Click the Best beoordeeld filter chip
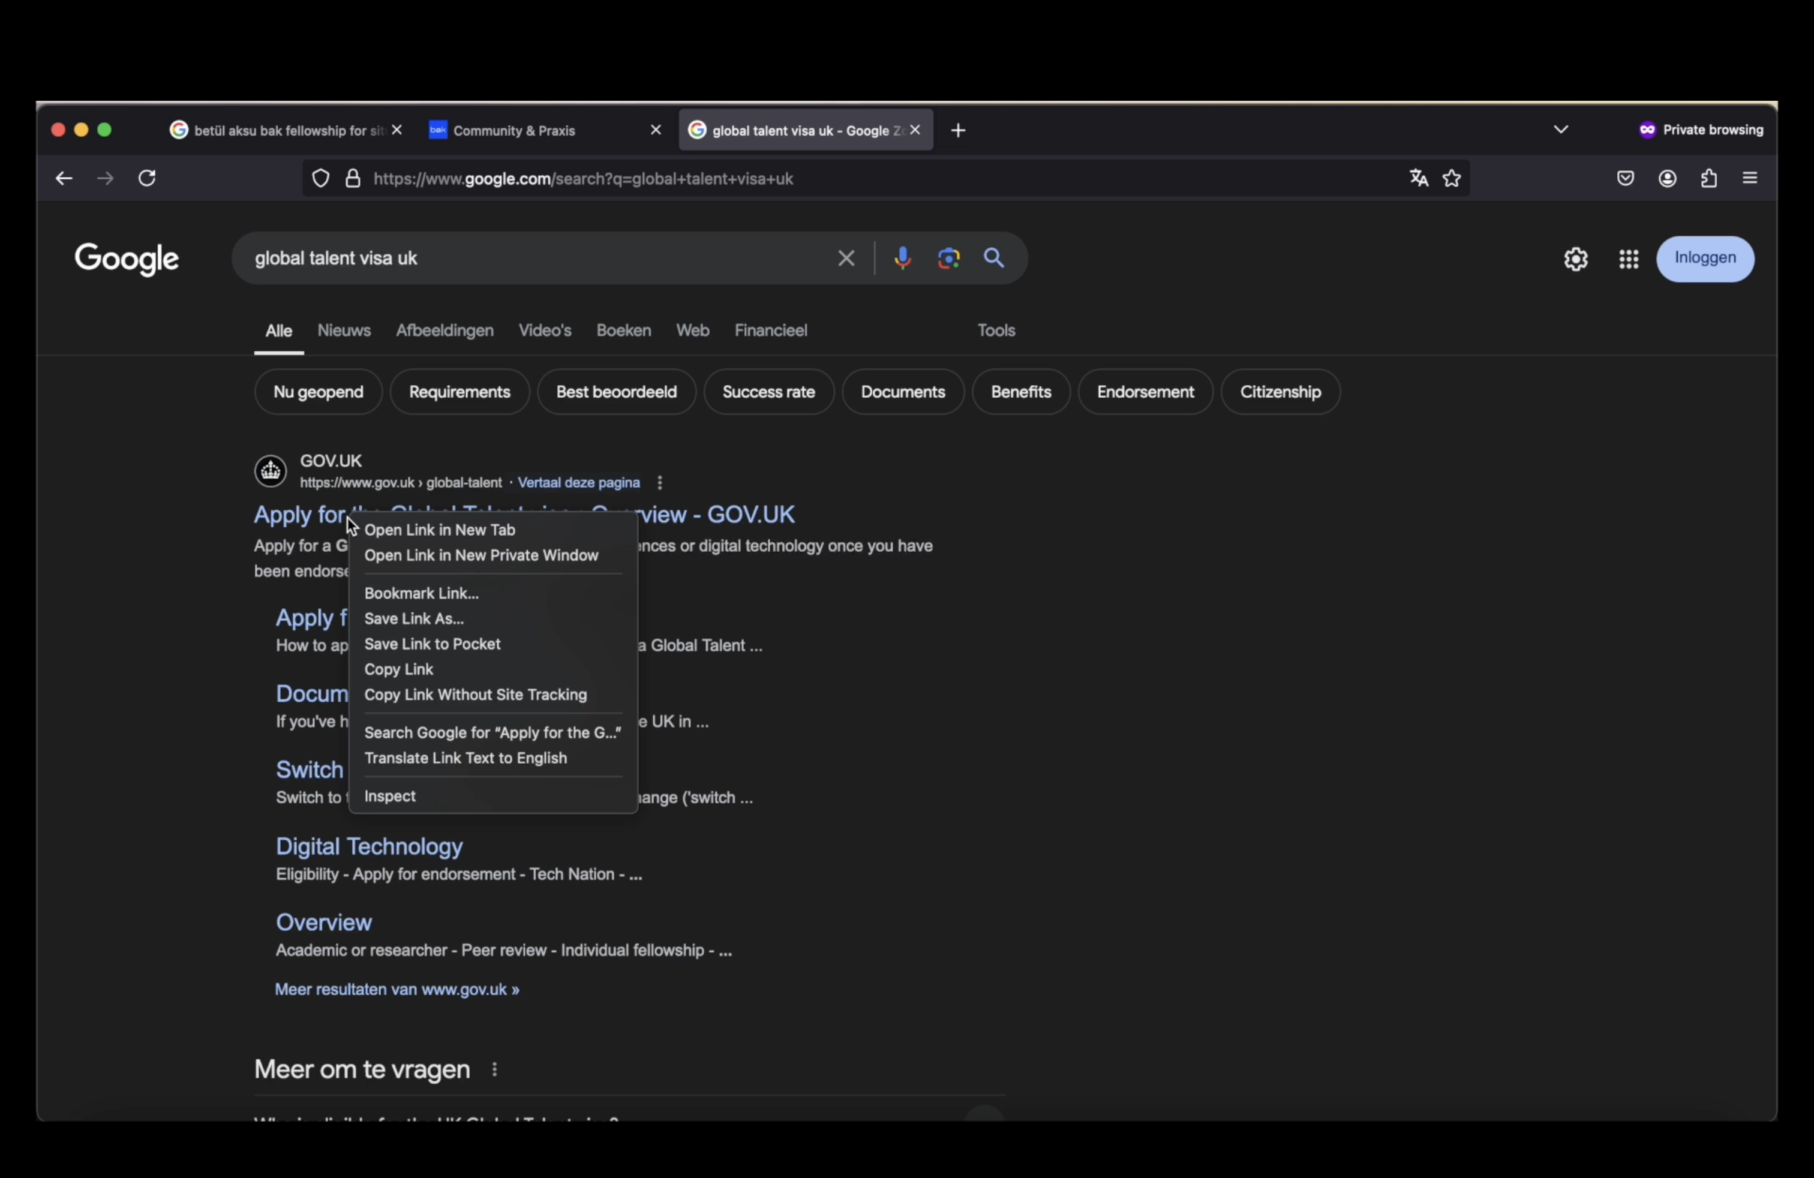 [x=617, y=392]
